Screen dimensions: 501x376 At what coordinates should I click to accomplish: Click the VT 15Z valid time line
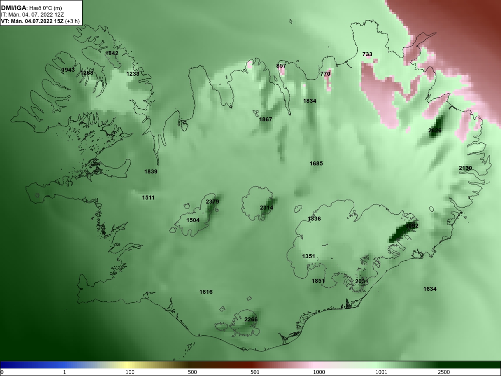tap(40, 22)
